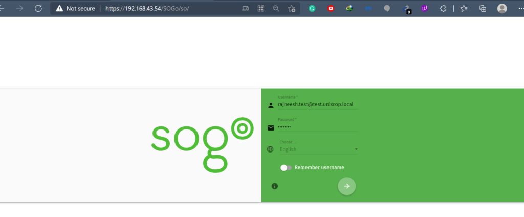Click the language dropdown arrow
This screenshot has width=524, height=217.
356,149
